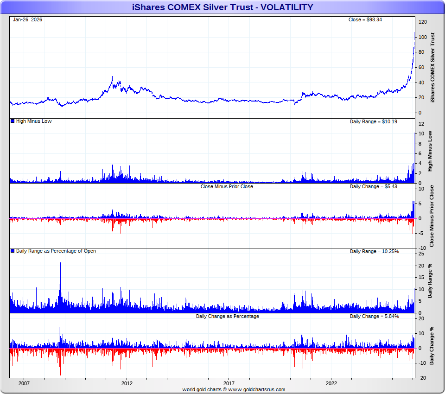
Task: Click the 100 tick on price axis
Action: click(423, 37)
